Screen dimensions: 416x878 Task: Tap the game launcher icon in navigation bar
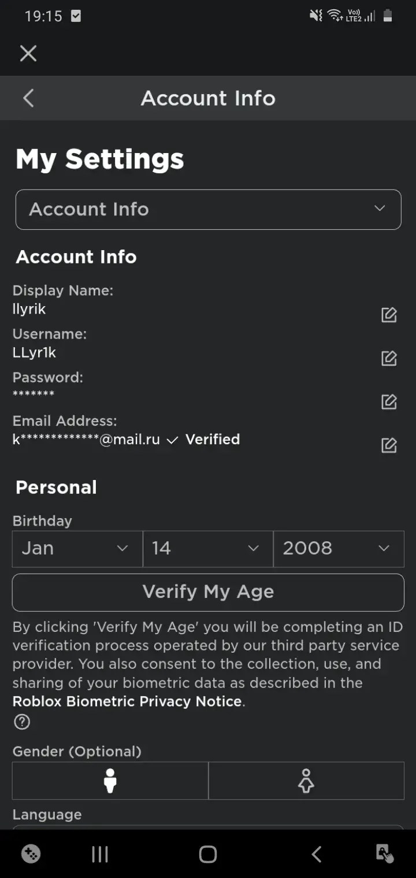pos(30,854)
